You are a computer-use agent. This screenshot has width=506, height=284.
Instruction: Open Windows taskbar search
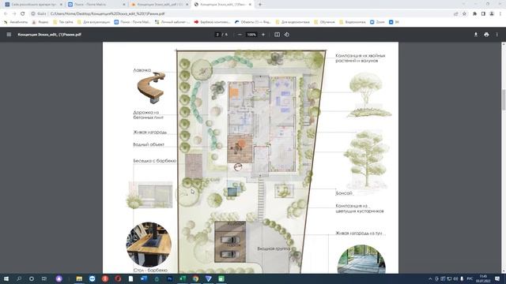(x=19, y=278)
